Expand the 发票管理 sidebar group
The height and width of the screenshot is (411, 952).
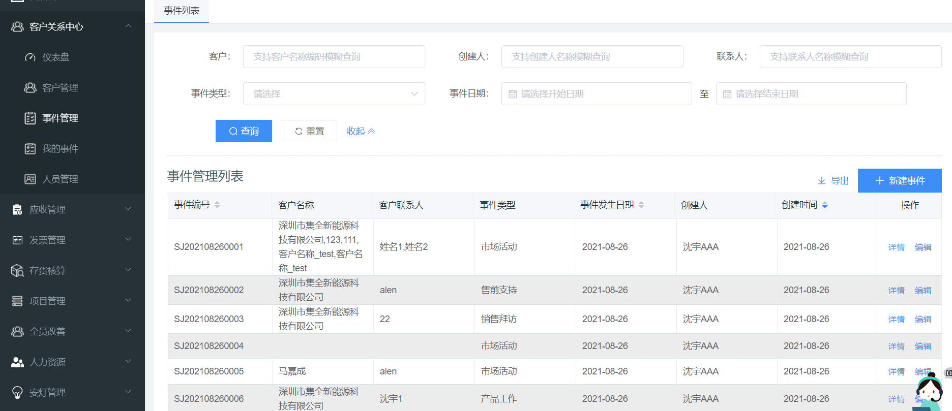pos(72,240)
